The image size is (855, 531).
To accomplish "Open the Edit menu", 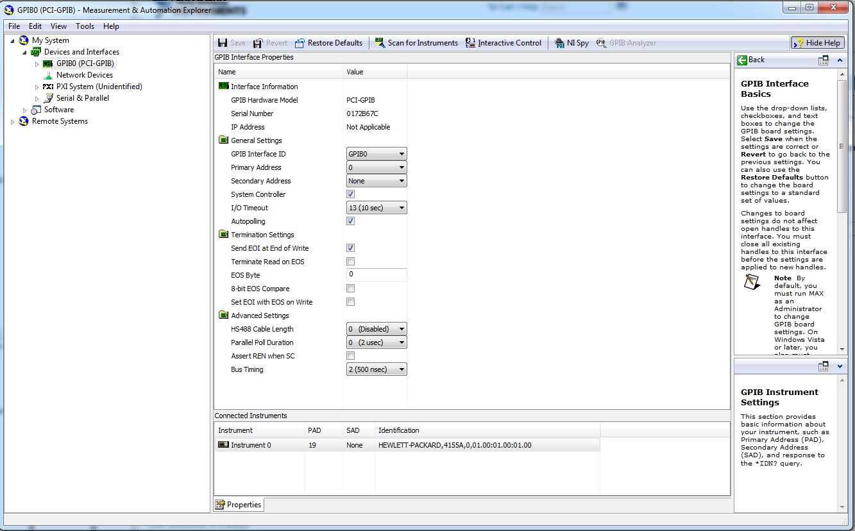I will click(x=35, y=26).
